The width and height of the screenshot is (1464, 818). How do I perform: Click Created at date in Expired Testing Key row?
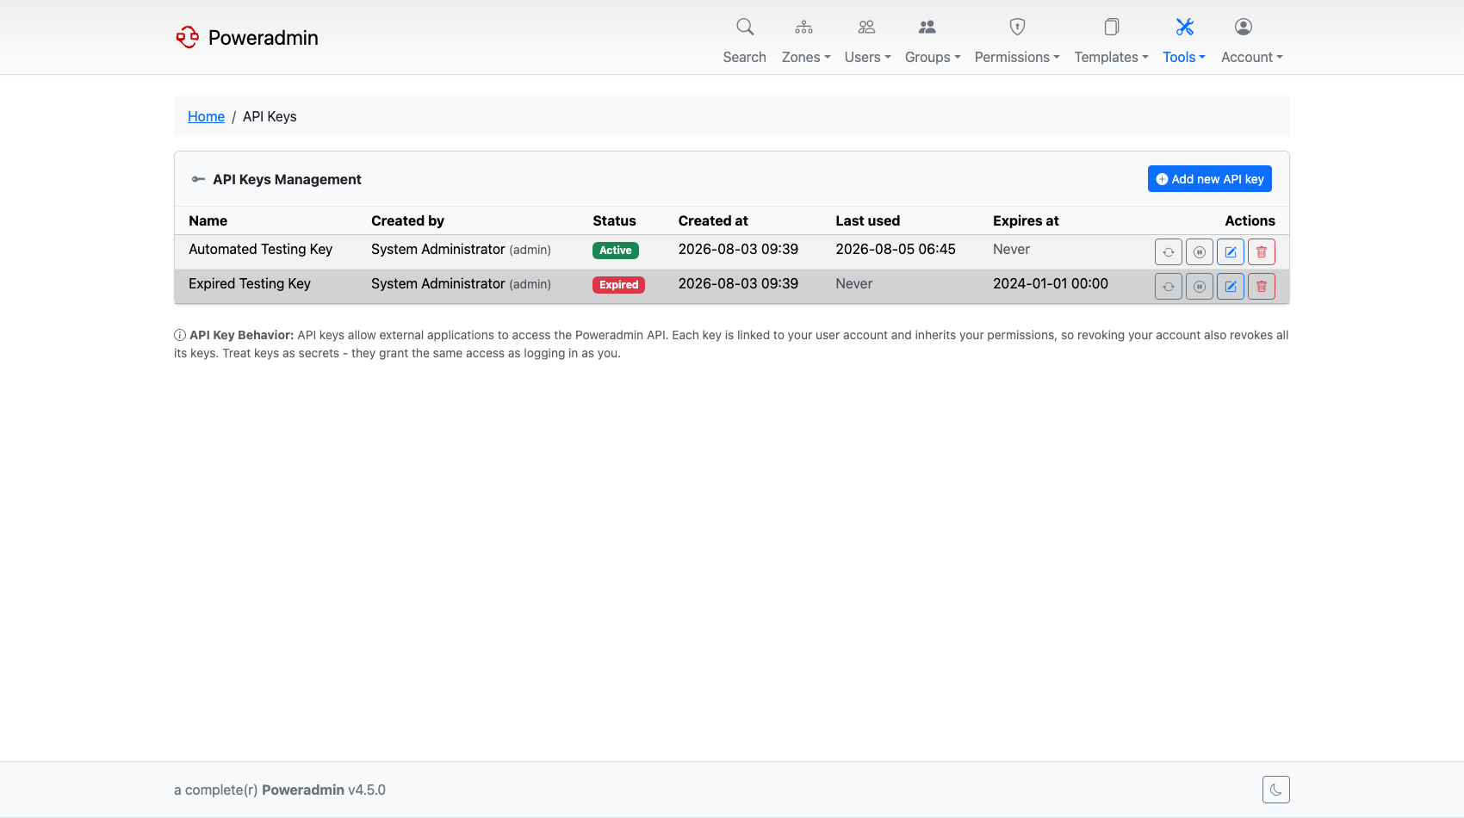click(x=738, y=283)
